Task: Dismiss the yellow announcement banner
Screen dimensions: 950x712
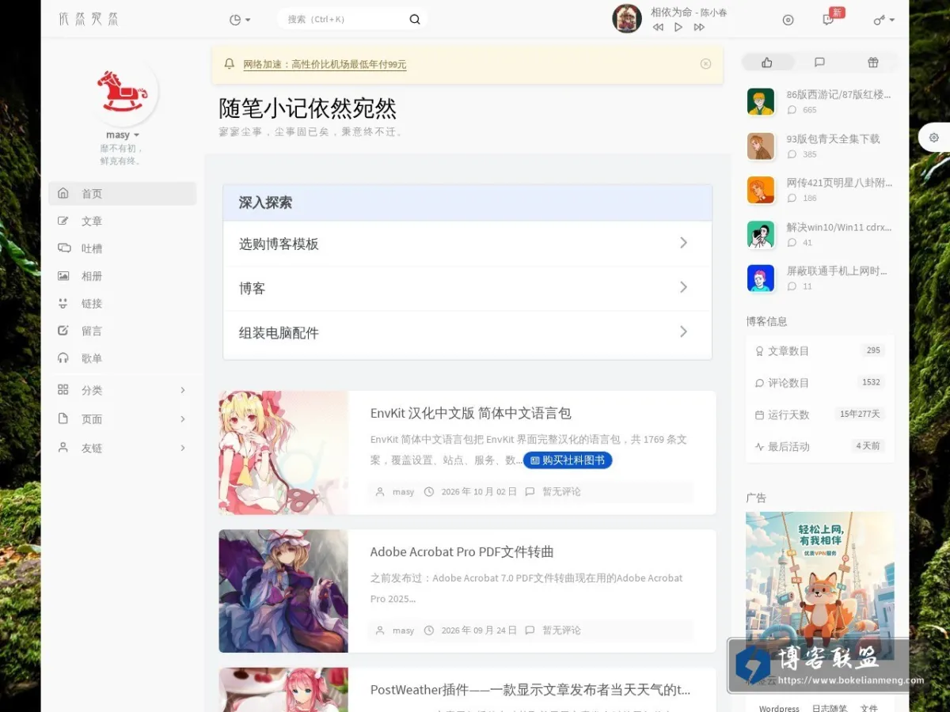Action: pyautogui.click(x=705, y=64)
